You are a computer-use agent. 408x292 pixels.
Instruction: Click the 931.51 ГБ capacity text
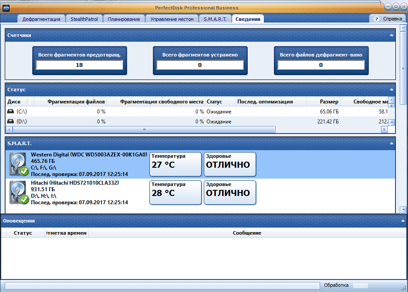[x=43, y=189]
